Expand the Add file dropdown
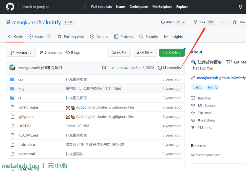The image size is (246, 171). [x=145, y=53]
